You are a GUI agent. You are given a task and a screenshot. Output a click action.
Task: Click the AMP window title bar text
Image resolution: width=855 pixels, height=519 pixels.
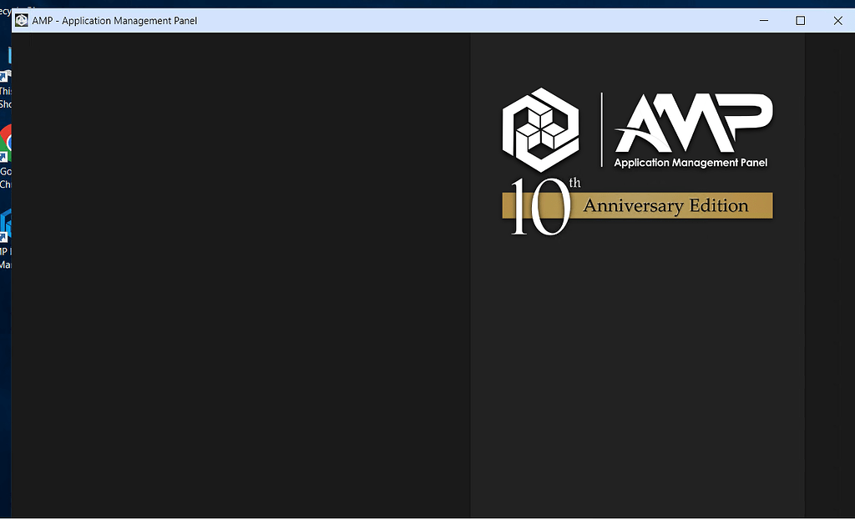[114, 20]
